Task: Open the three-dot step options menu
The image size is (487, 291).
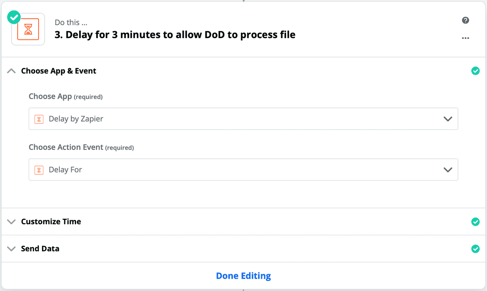Action: [x=465, y=38]
